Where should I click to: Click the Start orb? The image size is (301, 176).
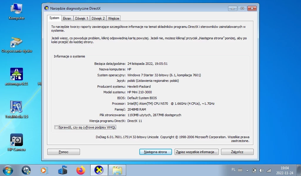tap(7, 170)
